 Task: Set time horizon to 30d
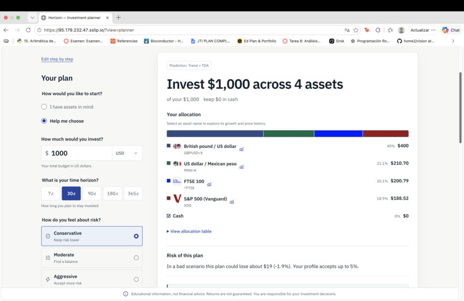tap(71, 193)
